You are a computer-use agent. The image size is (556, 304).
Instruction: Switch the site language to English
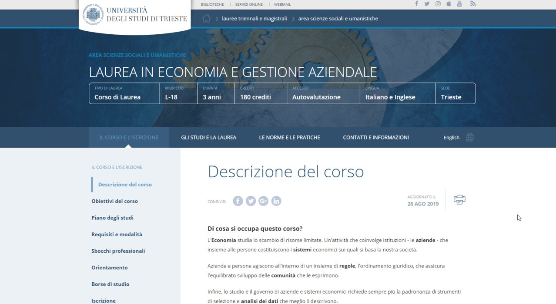(x=451, y=137)
